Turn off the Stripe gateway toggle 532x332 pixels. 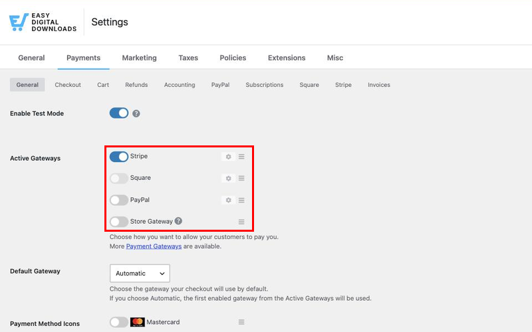pos(119,157)
